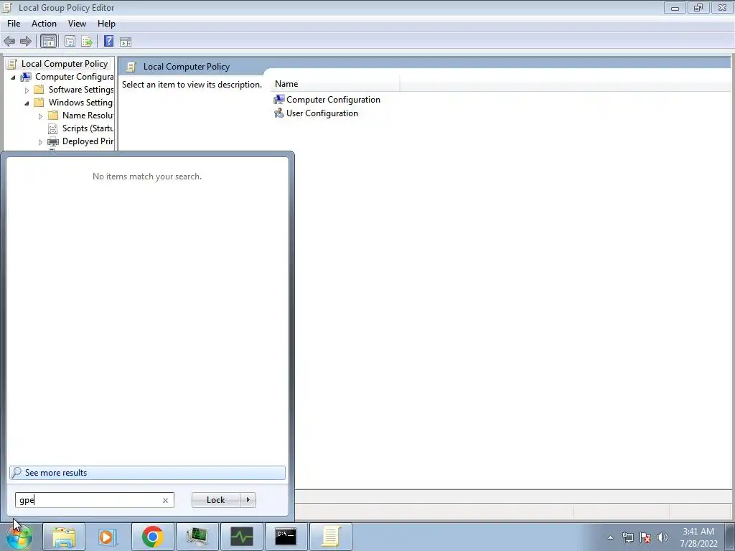Click the Software Settings folder icon

(x=39, y=90)
